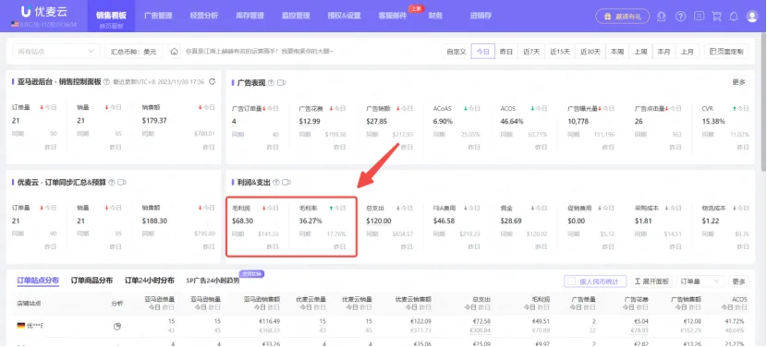Click the 广告花费 $12.99 value
The image size is (767, 347).
click(x=310, y=121)
